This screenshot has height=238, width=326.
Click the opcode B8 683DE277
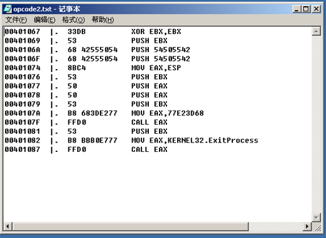[92, 113]
